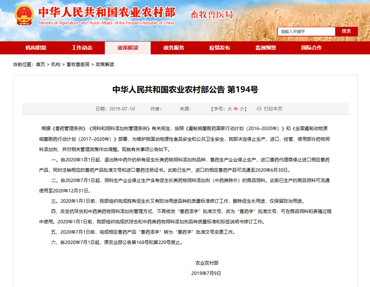This screenshot has width=370, height=287.
Task: Open the 国际合作 tab
Action: pos(311,48)
